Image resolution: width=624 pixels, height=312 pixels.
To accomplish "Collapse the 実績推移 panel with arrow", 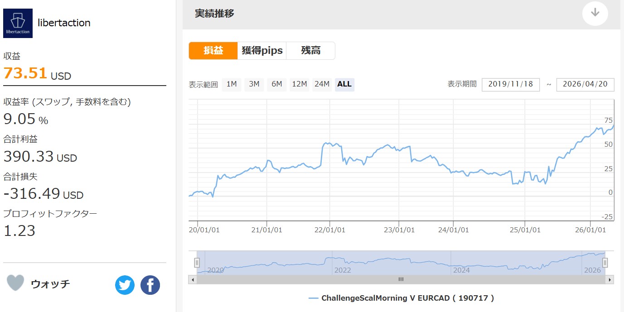I will [x=595, y=13].
